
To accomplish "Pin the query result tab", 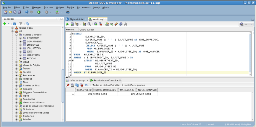I will (x=68, y=85).
